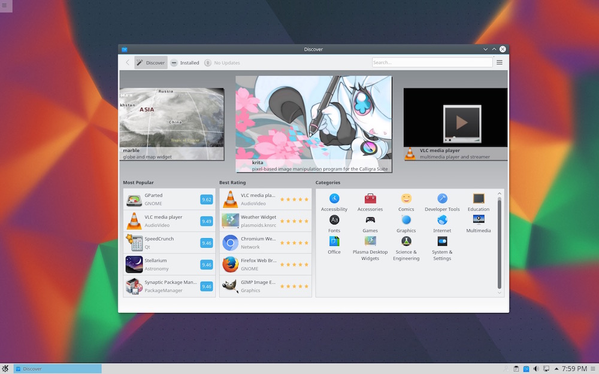599x374 pixels.
Task: Click the Categories scrollbar
Action: click(x=500, y=243)
